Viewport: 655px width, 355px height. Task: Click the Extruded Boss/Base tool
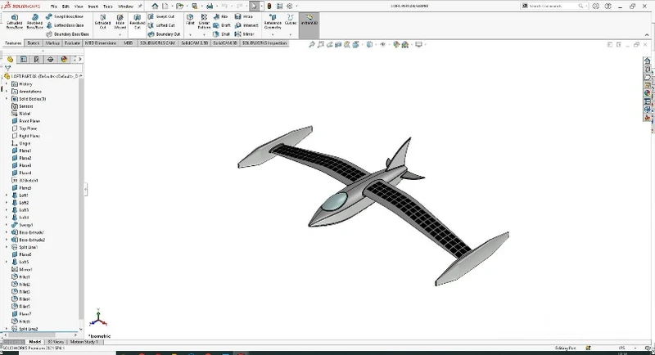(14, 22)
